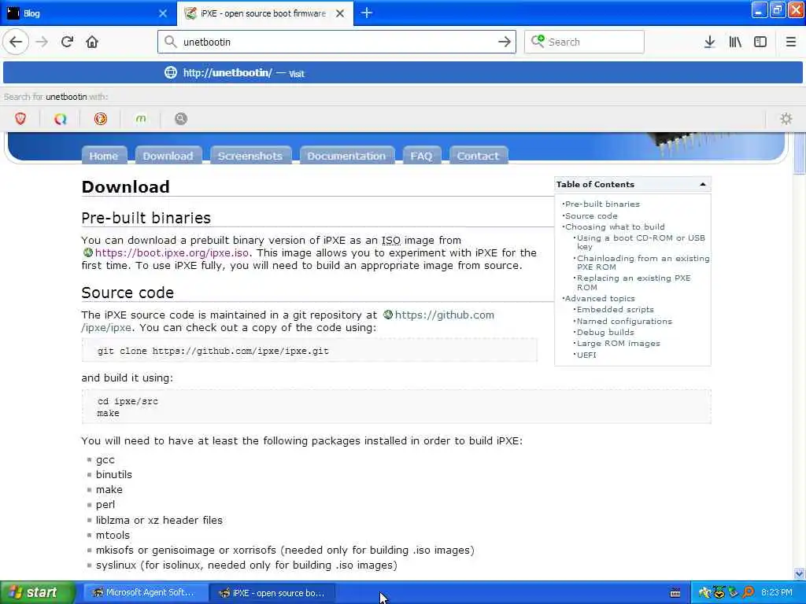This screenshot has width=806, height=604.
Task: Jump to Embedded scripts in contents
Action: click(x=616, y=309)
